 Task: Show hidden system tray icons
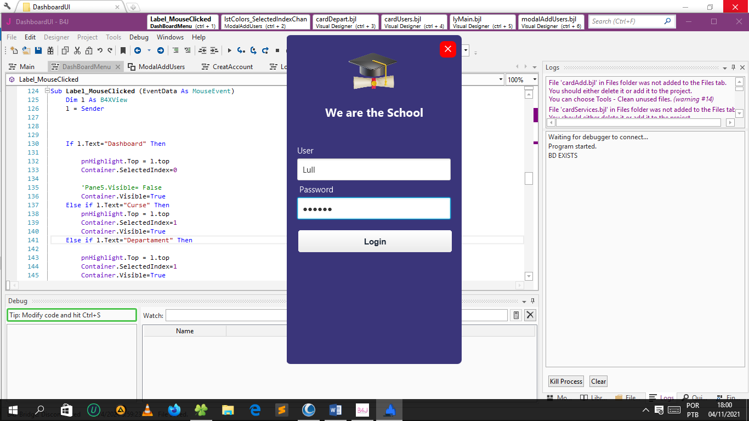pyautogui.click(x=646, y=410)
